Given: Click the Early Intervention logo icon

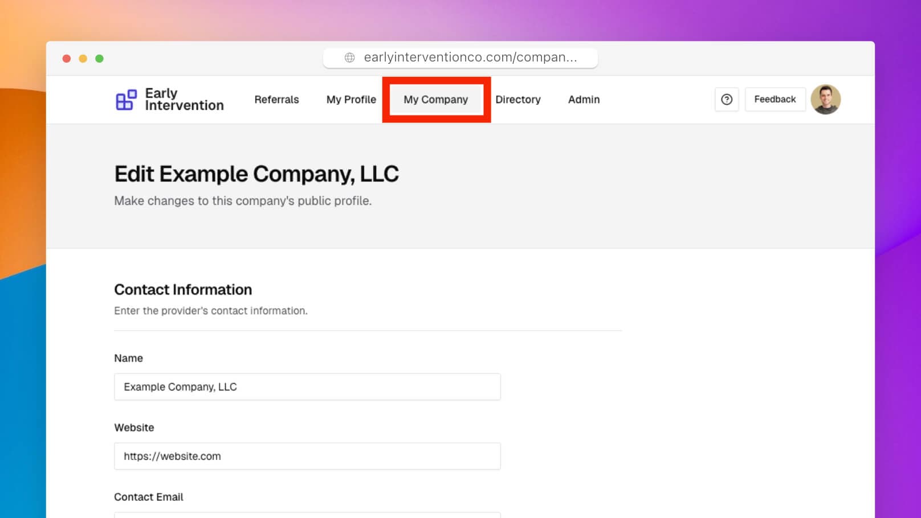Looking at the screenshot, I should 126,100.
